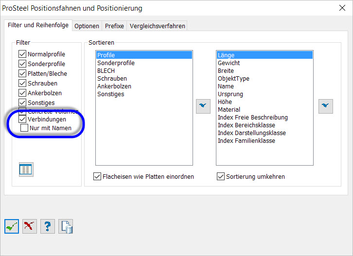Select Gewicht sort criterion
353x256 pixels.
point(265,63)
